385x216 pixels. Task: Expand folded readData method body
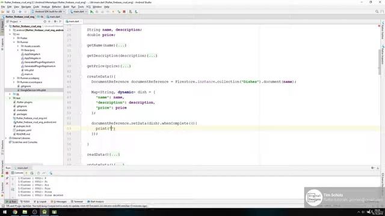(115, 155)
